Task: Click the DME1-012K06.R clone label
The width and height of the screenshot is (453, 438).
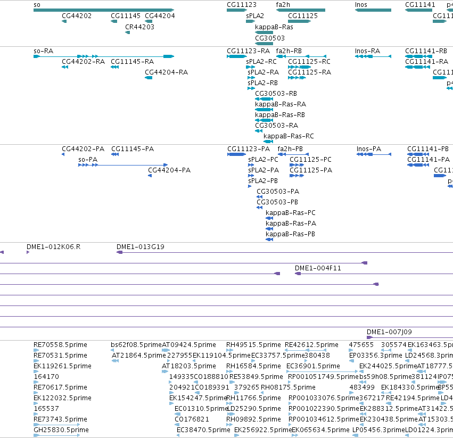Action: click(53, 247)
